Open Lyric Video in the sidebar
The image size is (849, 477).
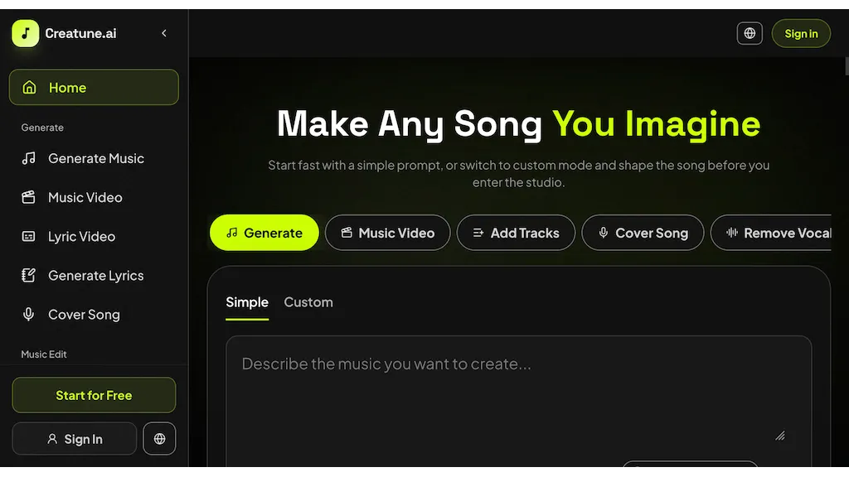(x=94, y=236)
